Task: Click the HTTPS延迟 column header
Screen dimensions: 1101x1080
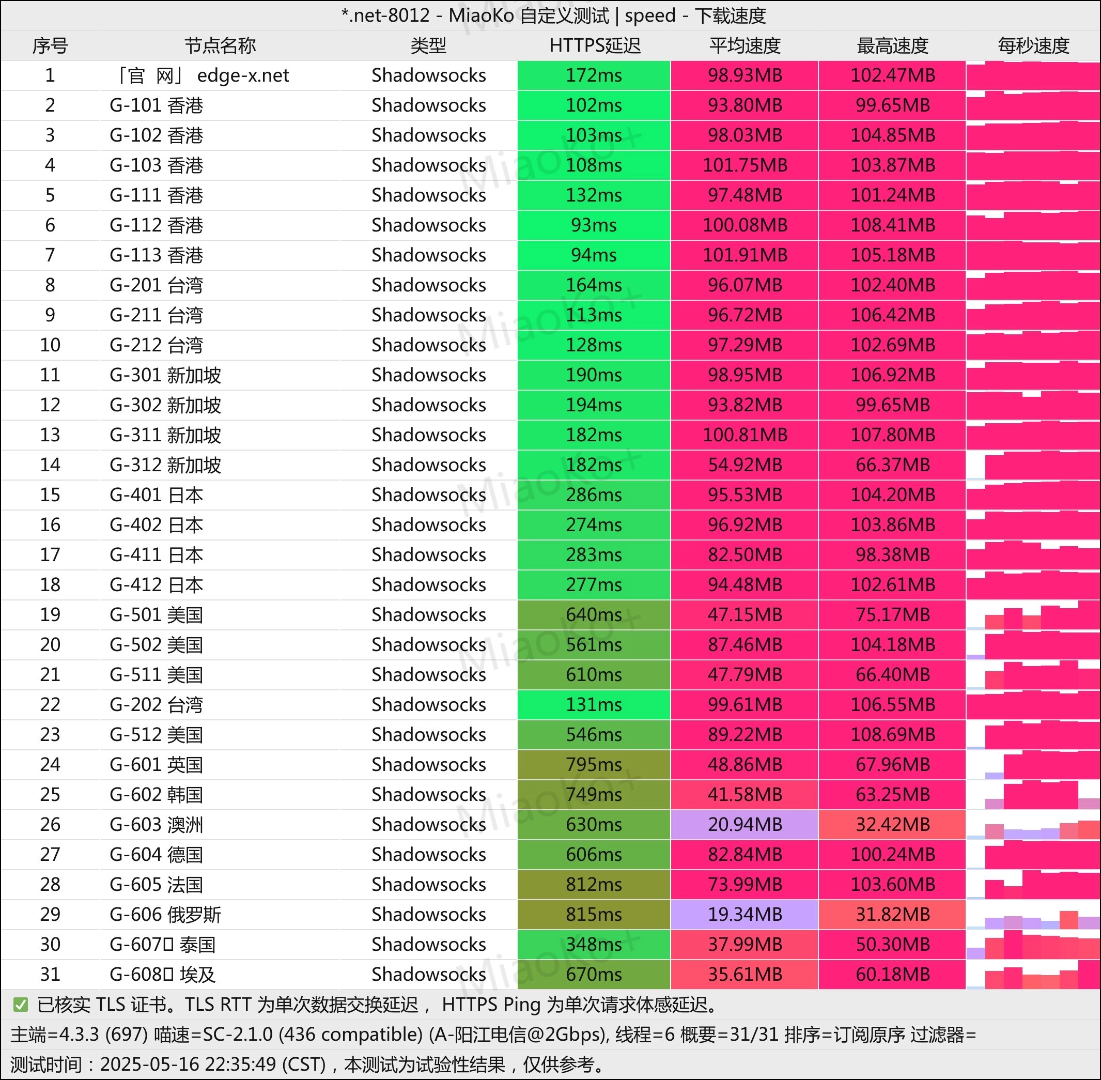Action: (x=594, y=45)
